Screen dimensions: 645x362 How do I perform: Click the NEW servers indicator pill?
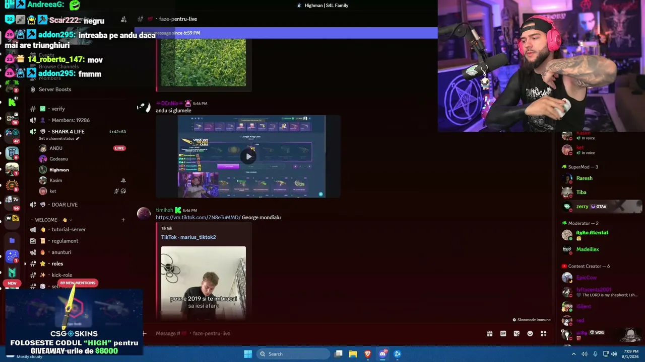(12, 283)
